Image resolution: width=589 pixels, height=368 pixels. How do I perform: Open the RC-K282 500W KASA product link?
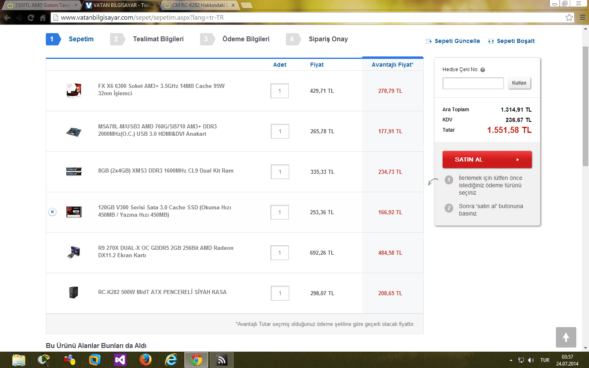pos(162,292)
